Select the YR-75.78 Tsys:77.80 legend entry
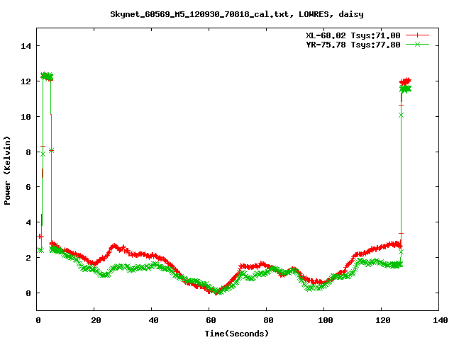The image size is (454, 340). point(353,45)
